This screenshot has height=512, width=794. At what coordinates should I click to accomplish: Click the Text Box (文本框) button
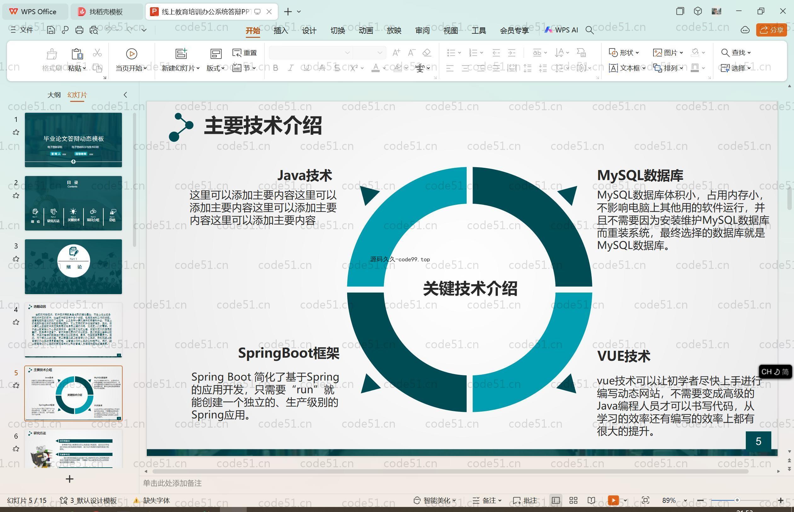click(x=627, y=68)
